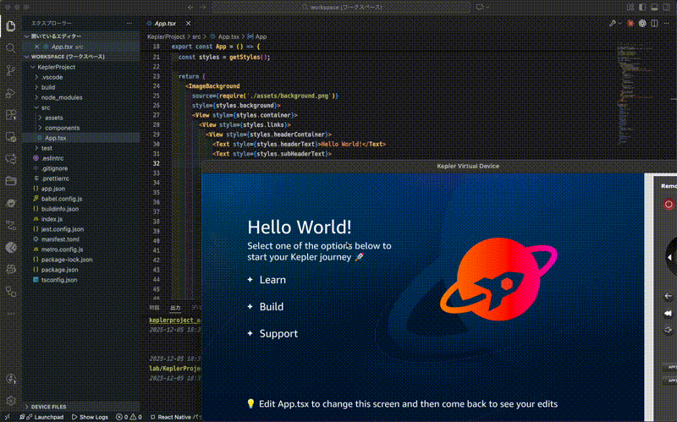Expand the .vscode folder
Image resolution: width=677 pixels, height=422 pixels.
pyautogui.click(x=81, y=77)
